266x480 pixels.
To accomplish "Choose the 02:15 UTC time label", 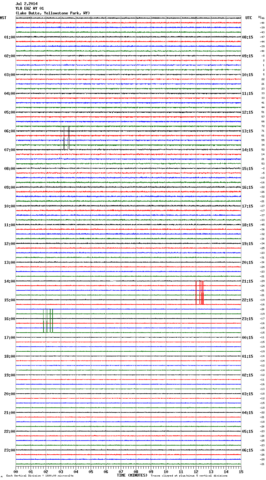I will pyautogui.click(x=248, y=375).
